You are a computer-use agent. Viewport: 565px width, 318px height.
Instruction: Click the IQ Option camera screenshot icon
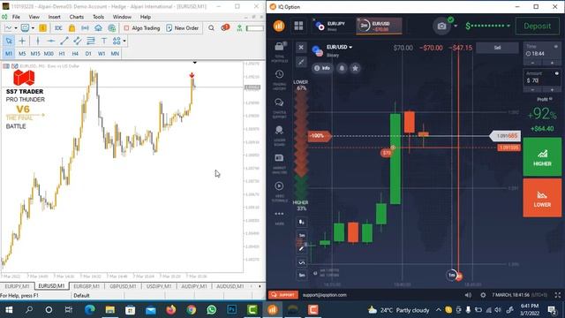[441, 26]
